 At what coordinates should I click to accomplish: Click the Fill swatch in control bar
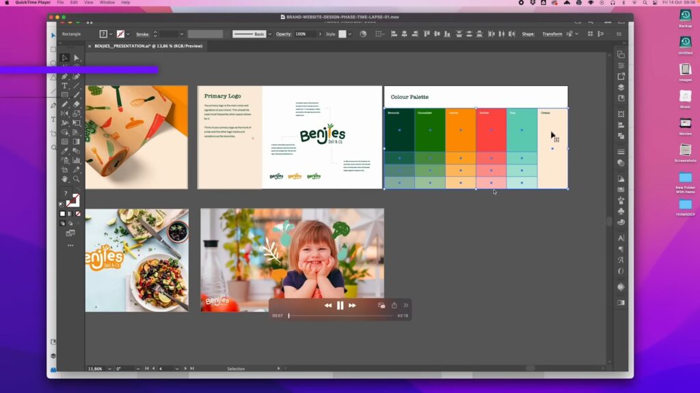coord(103,34)
